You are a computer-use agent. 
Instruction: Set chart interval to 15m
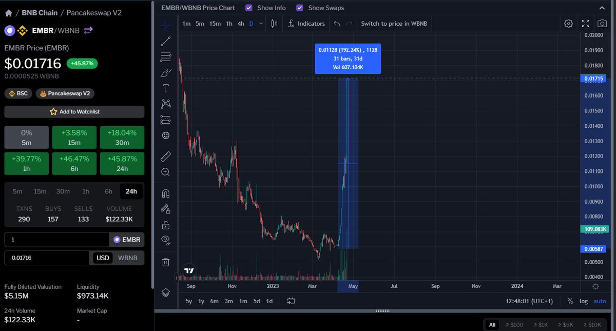pos(215,24)
